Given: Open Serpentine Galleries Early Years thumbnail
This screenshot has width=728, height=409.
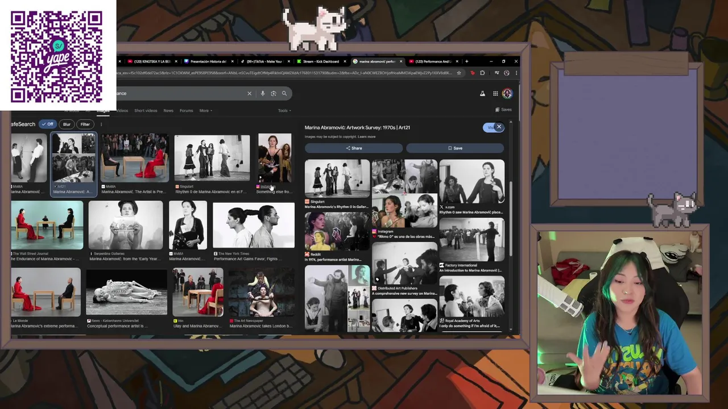Looking at the screenshot, I should point(125,225).
